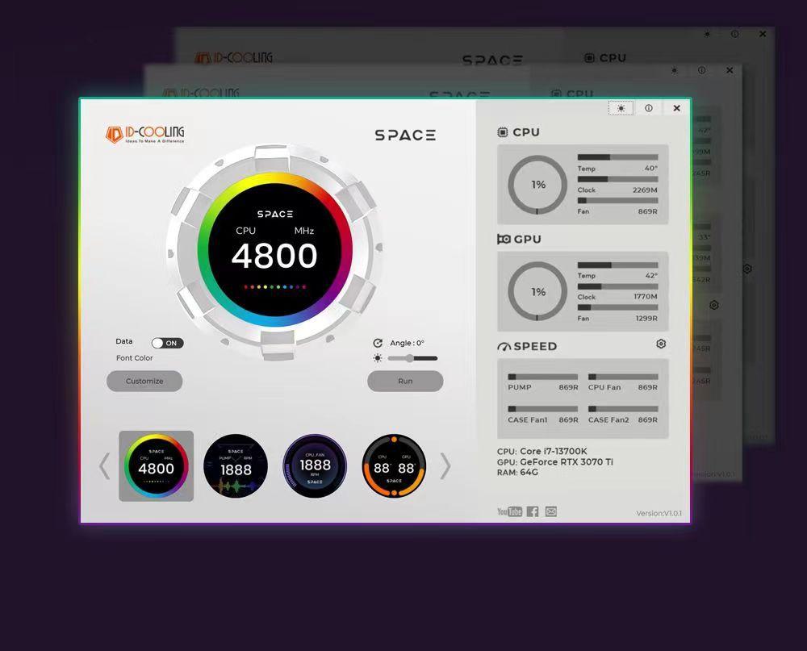The height and width of the screenshot is (651, 807).
Task: Click the info icon in the rearmost window
Action: click(x=734, y=34)
